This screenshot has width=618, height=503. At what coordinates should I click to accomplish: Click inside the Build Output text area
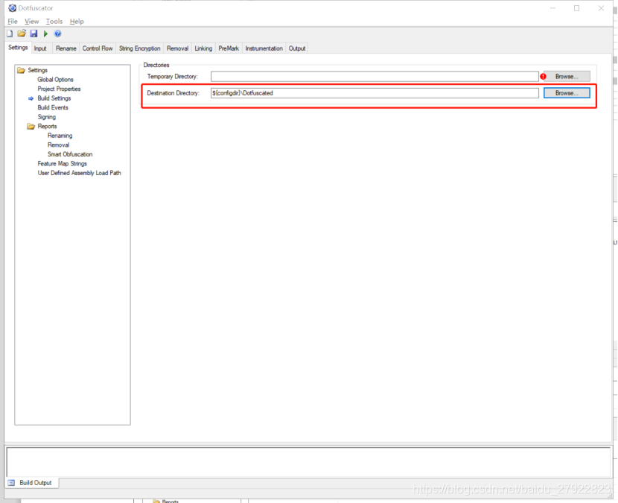(308, 461)
